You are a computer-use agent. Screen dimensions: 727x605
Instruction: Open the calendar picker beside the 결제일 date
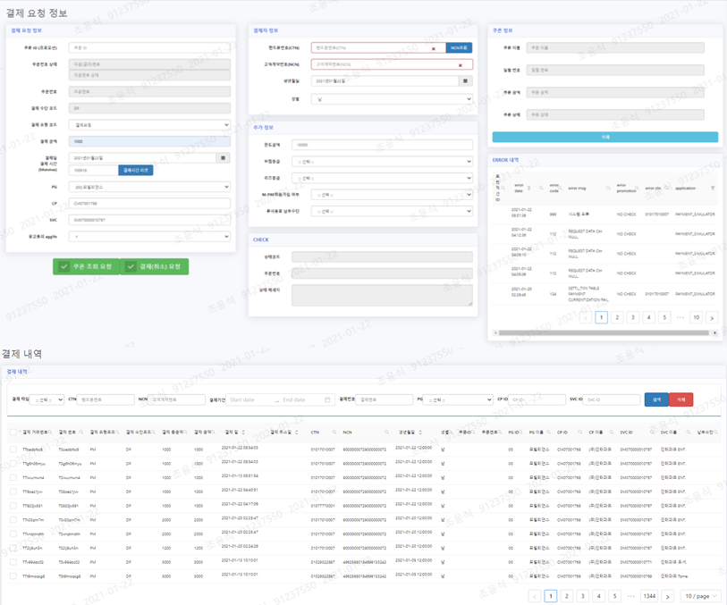click(x=223, y=158)
